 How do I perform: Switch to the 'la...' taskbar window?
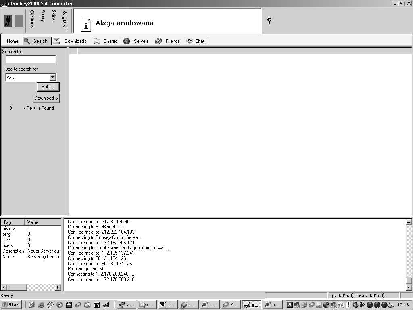pos(126,305)
